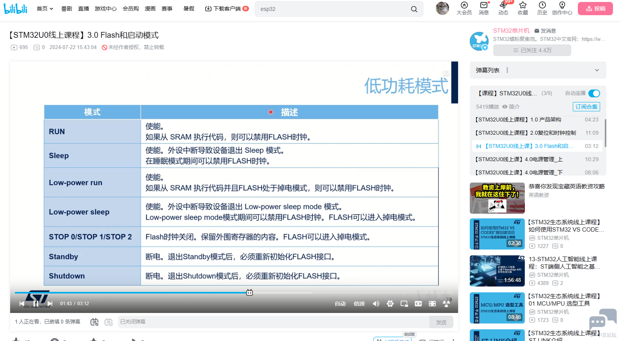This screenshot has height=341, width=620.
Task: Open danmaku settings icon beside input
Action: click(x=108, y=322)
